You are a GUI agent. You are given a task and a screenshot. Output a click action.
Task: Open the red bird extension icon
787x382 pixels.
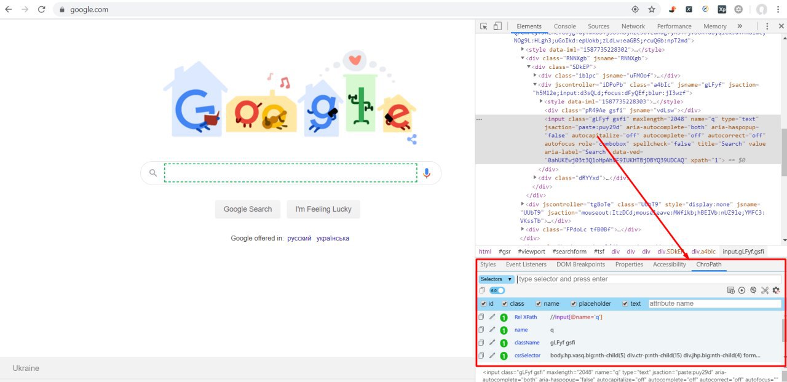[673, 9]
